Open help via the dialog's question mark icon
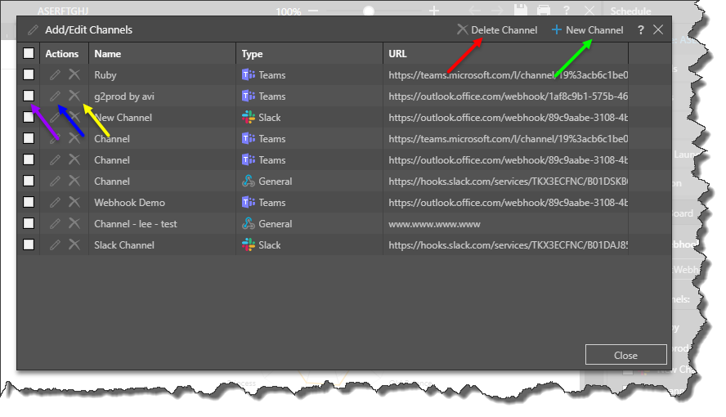 [x=641, y=30]
